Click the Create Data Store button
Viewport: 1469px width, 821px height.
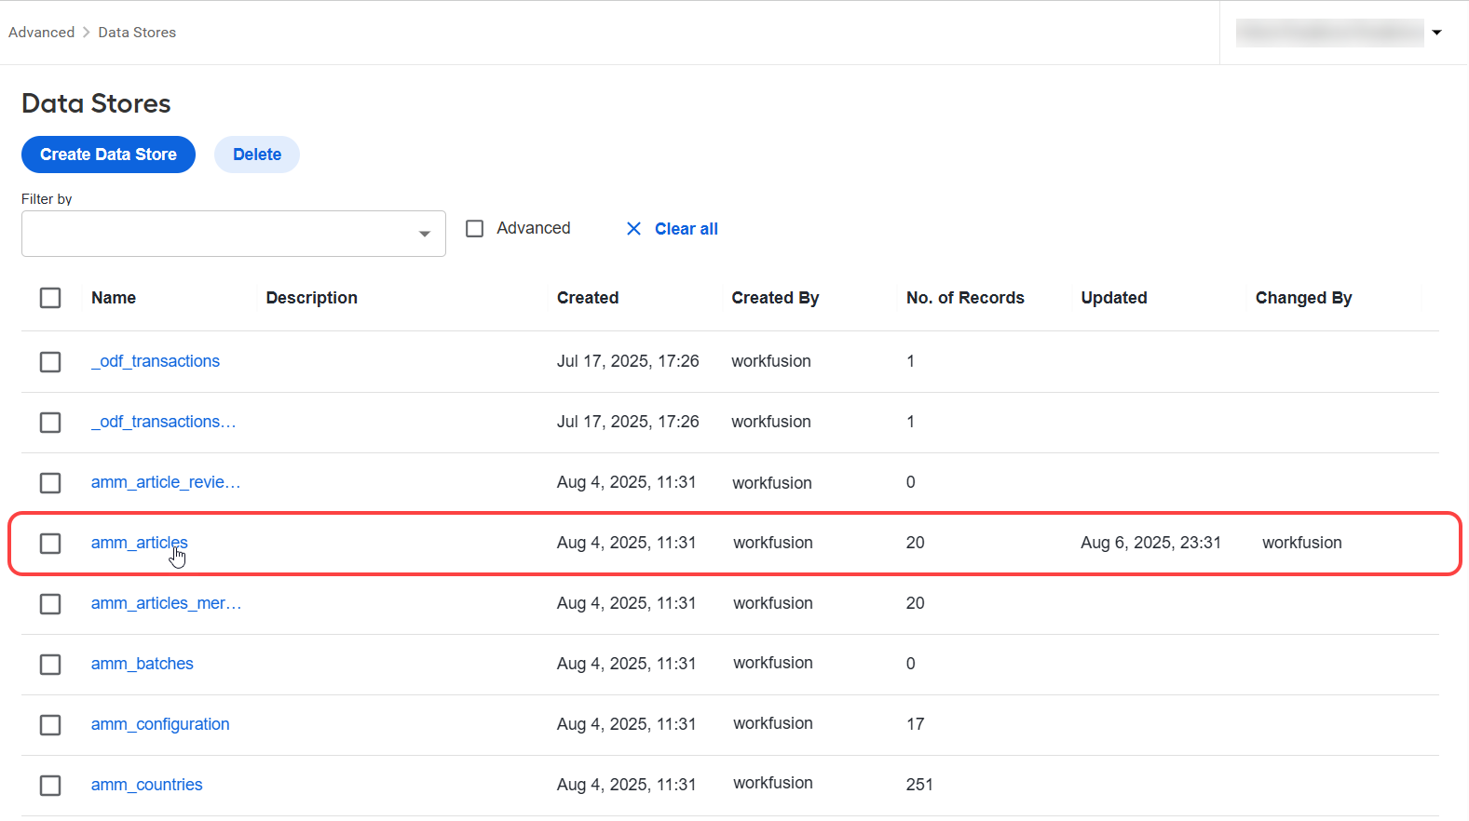click(x=108, y=155)
